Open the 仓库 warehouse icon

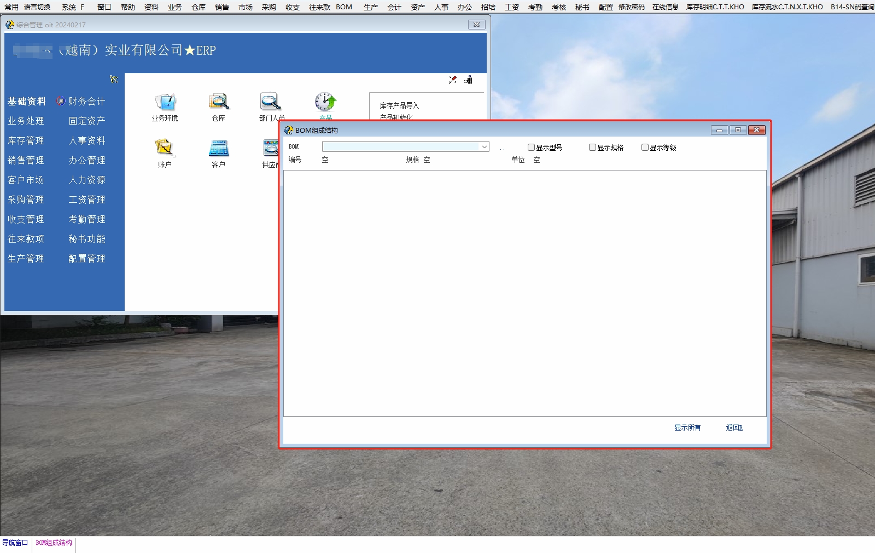coord(218,102)
